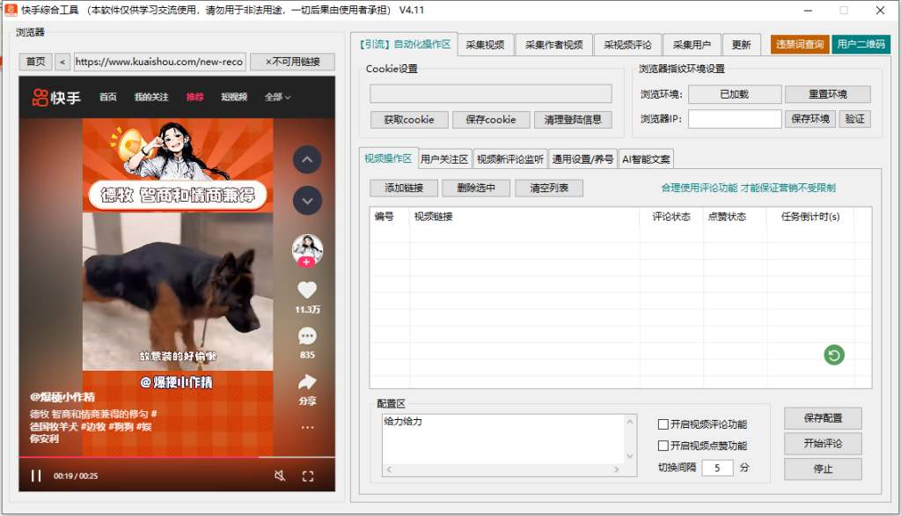The image size is (901, 516).
Task: Switch to the 采集视频 tab
Action: pyautogui.click(x=485, y=45)
